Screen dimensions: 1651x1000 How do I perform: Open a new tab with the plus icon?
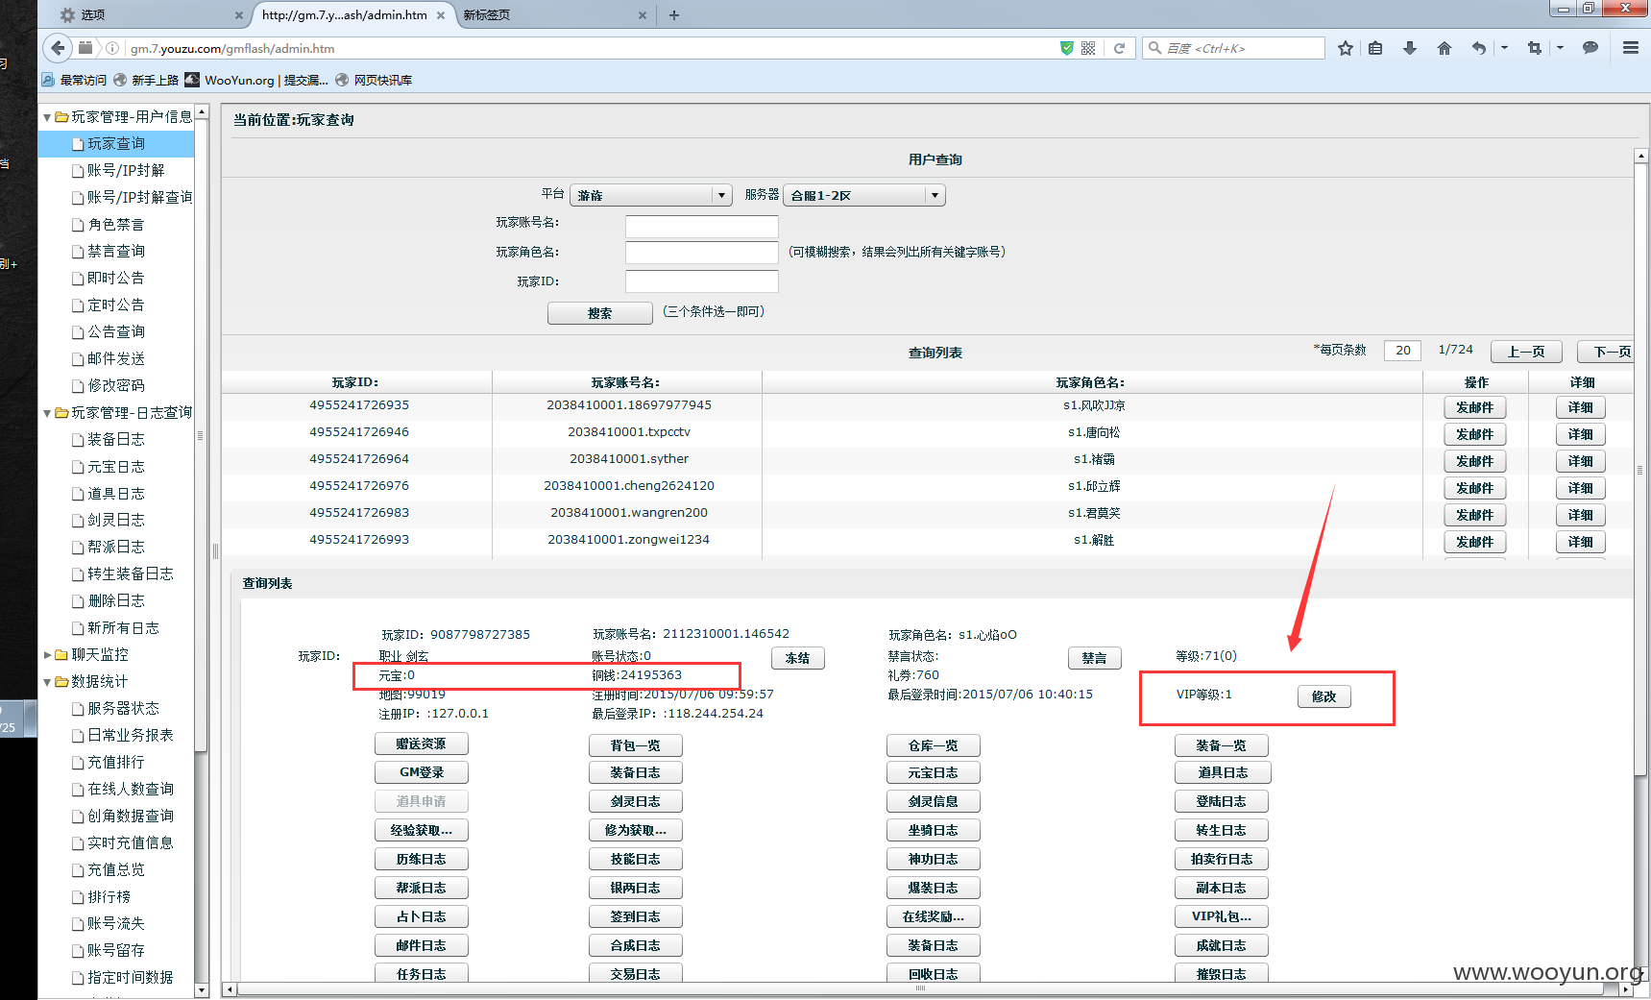(674, 14)
